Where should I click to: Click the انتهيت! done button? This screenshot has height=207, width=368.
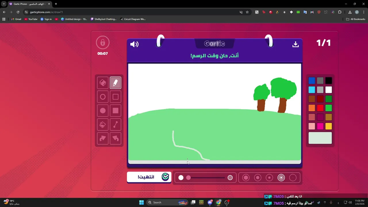point(149,177)
